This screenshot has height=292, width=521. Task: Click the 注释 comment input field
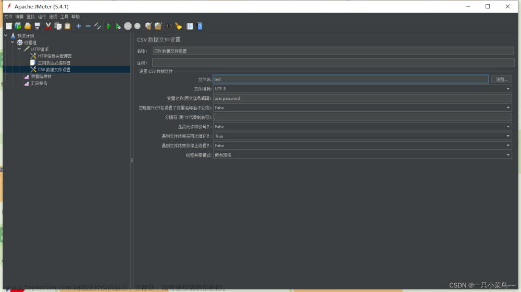coord(333,63)
